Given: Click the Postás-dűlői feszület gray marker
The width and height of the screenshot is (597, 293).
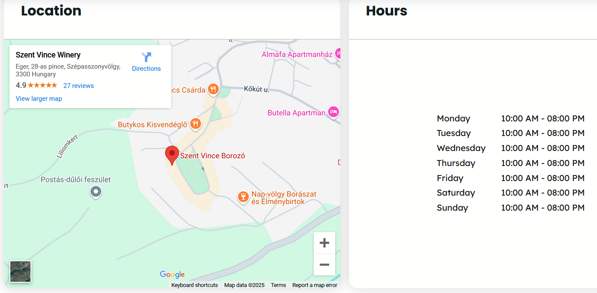Looking at the screenshot, I should 96,192.
